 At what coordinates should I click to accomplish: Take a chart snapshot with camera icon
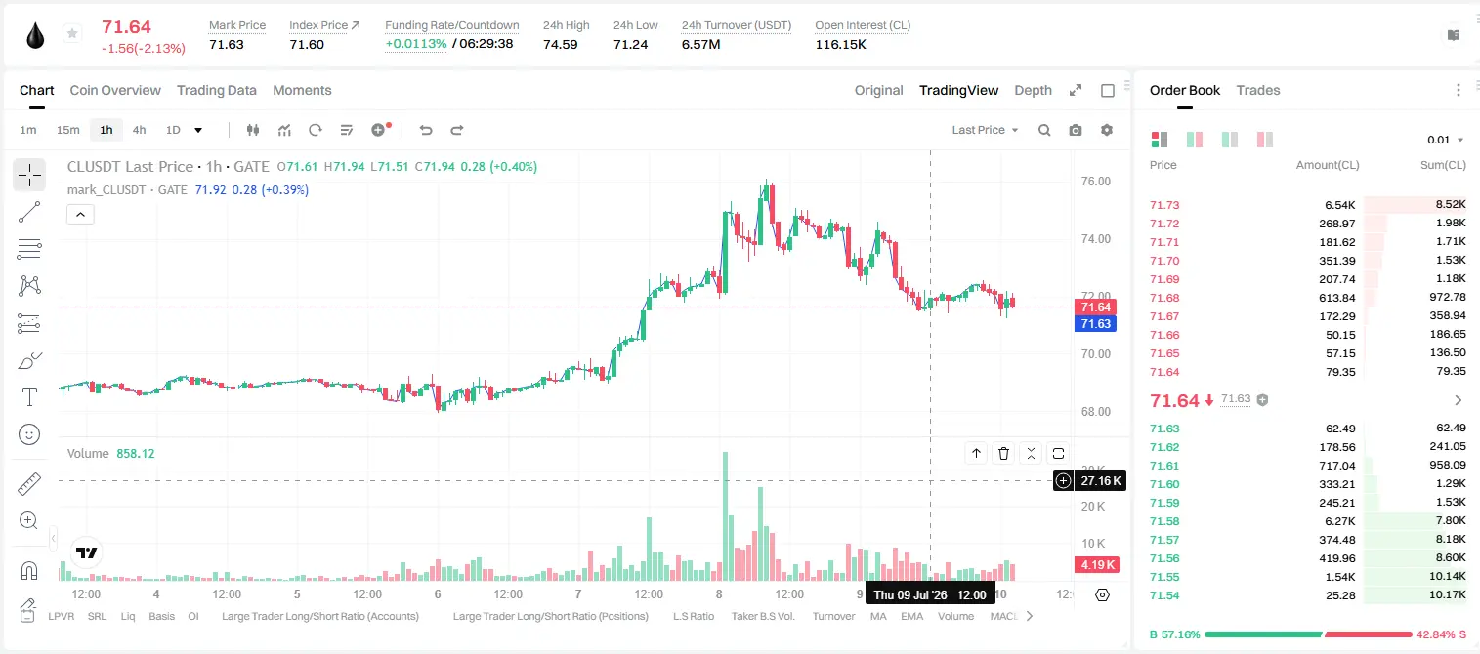[x=1076, y=130]
